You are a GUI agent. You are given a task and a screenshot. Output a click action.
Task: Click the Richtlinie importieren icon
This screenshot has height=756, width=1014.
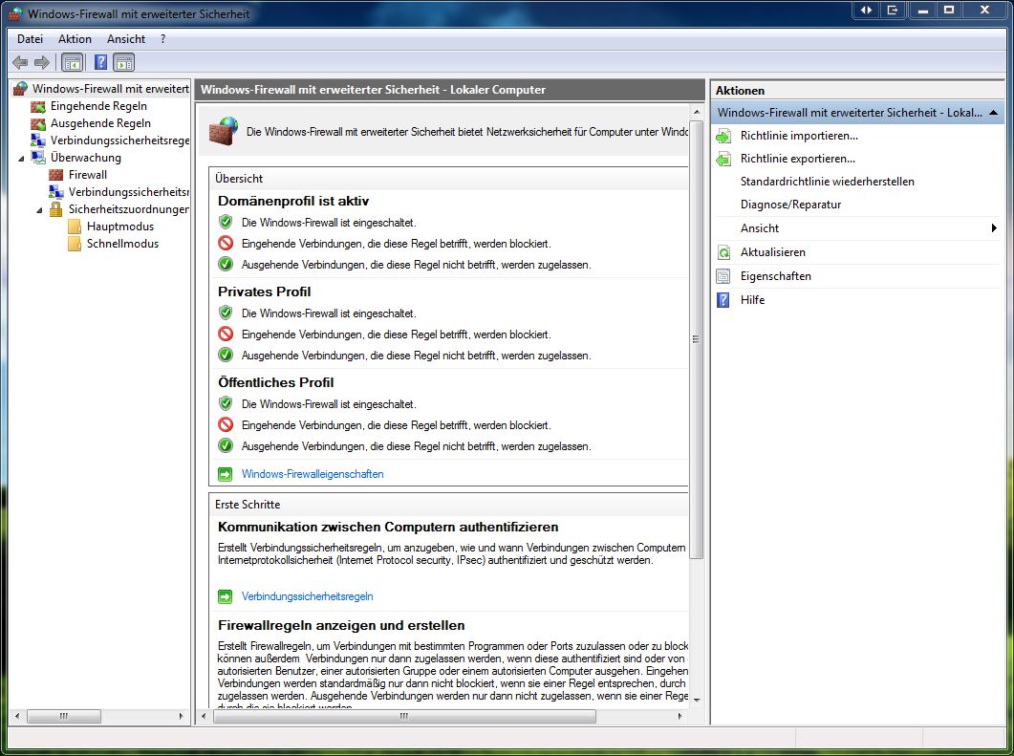click(x=723, y=135)
